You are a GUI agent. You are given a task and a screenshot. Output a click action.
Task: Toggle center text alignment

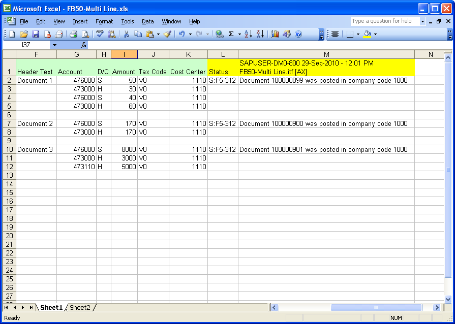click(x=335, y=34)
